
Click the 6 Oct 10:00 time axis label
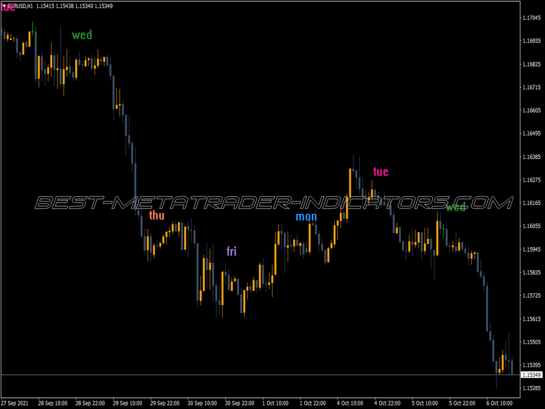click(500, 403)
